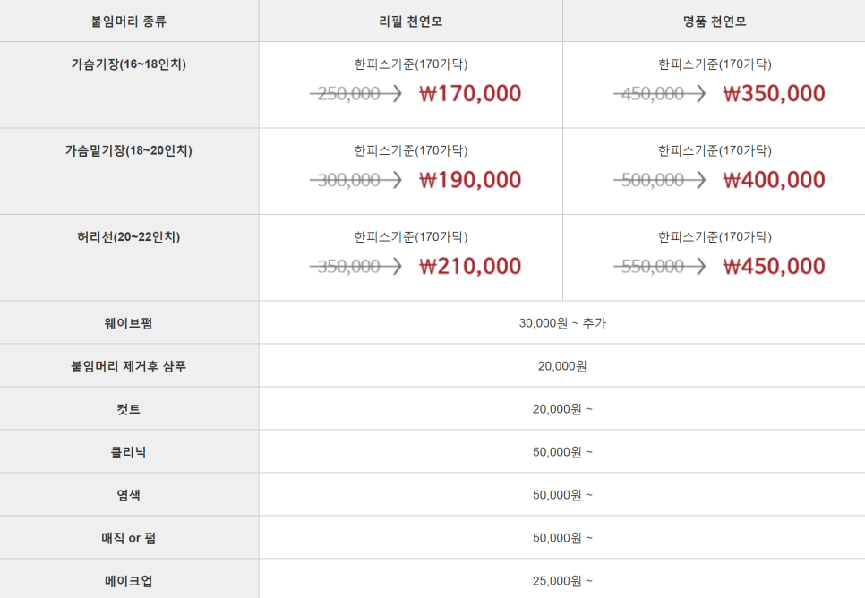Click the 허리선(20~22인치) row label

129,236
